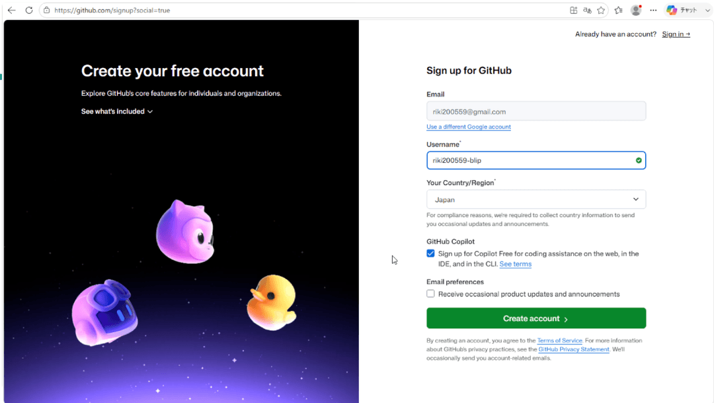
Task: Click Use a different Google account
Action: pyautogui.click(x=469, y=127)
